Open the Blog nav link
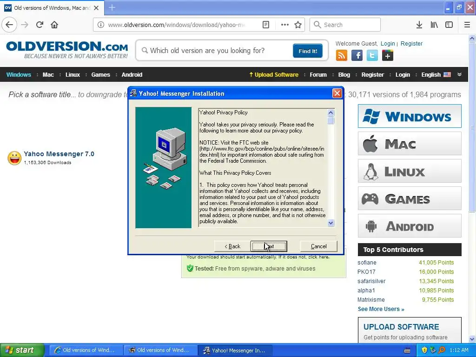 coord(344,75)
